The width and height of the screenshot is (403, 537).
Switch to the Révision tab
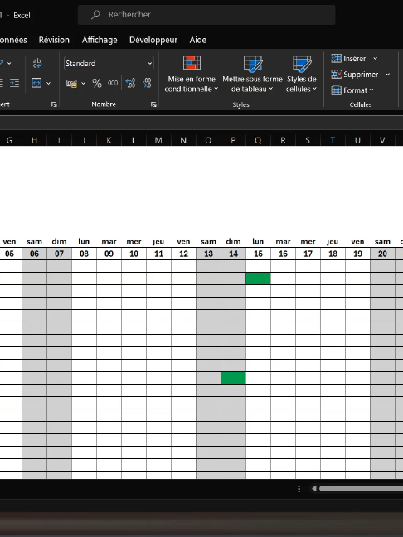pyautogui.click(x=54, y=40)
